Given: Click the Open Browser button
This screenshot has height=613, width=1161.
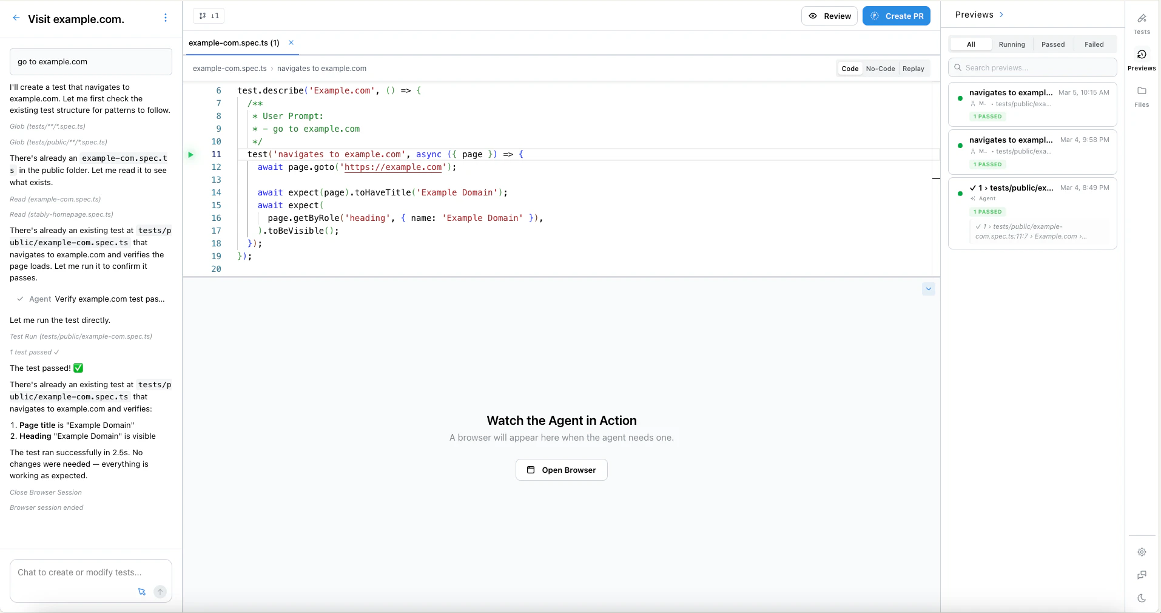Looking at the screenshot, I should coord(561,470).
